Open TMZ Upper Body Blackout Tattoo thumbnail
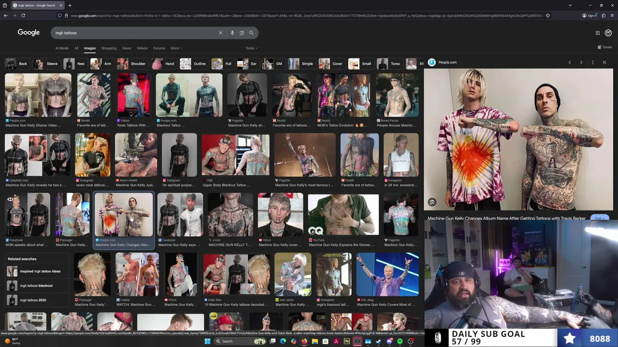This screenshot has height=347, width=618. click(236, 155)
